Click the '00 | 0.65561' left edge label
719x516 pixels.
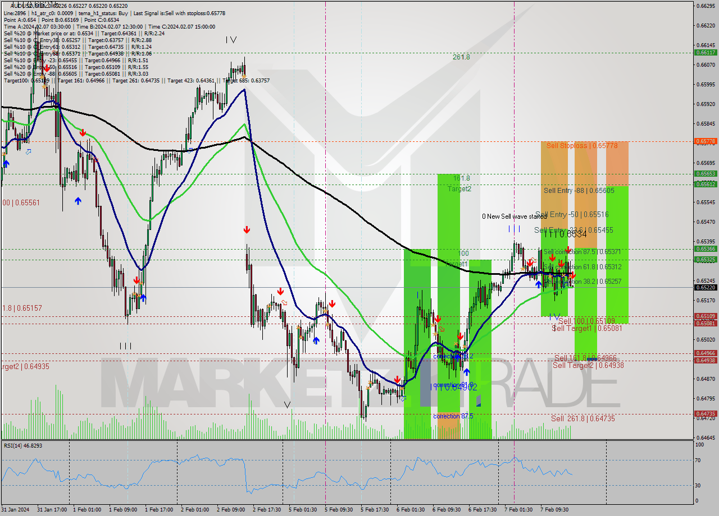point(20,202)
